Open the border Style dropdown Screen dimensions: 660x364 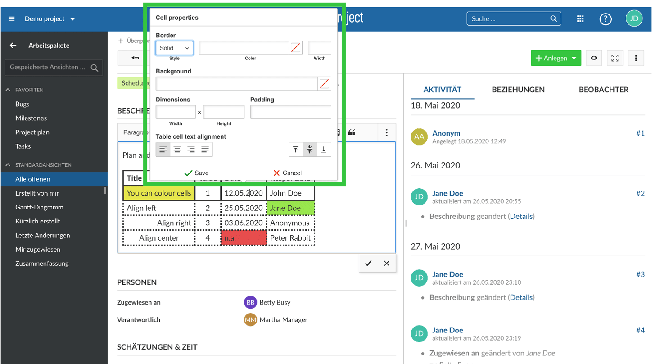click(174, 48)
